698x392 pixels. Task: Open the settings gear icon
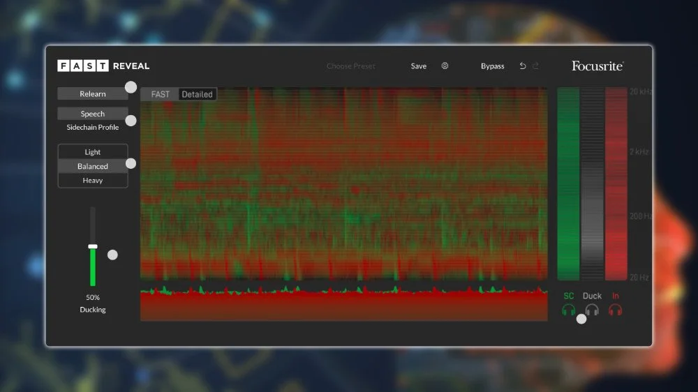[445, 66]
